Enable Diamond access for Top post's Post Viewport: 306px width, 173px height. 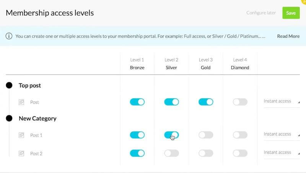pos(240,102)
